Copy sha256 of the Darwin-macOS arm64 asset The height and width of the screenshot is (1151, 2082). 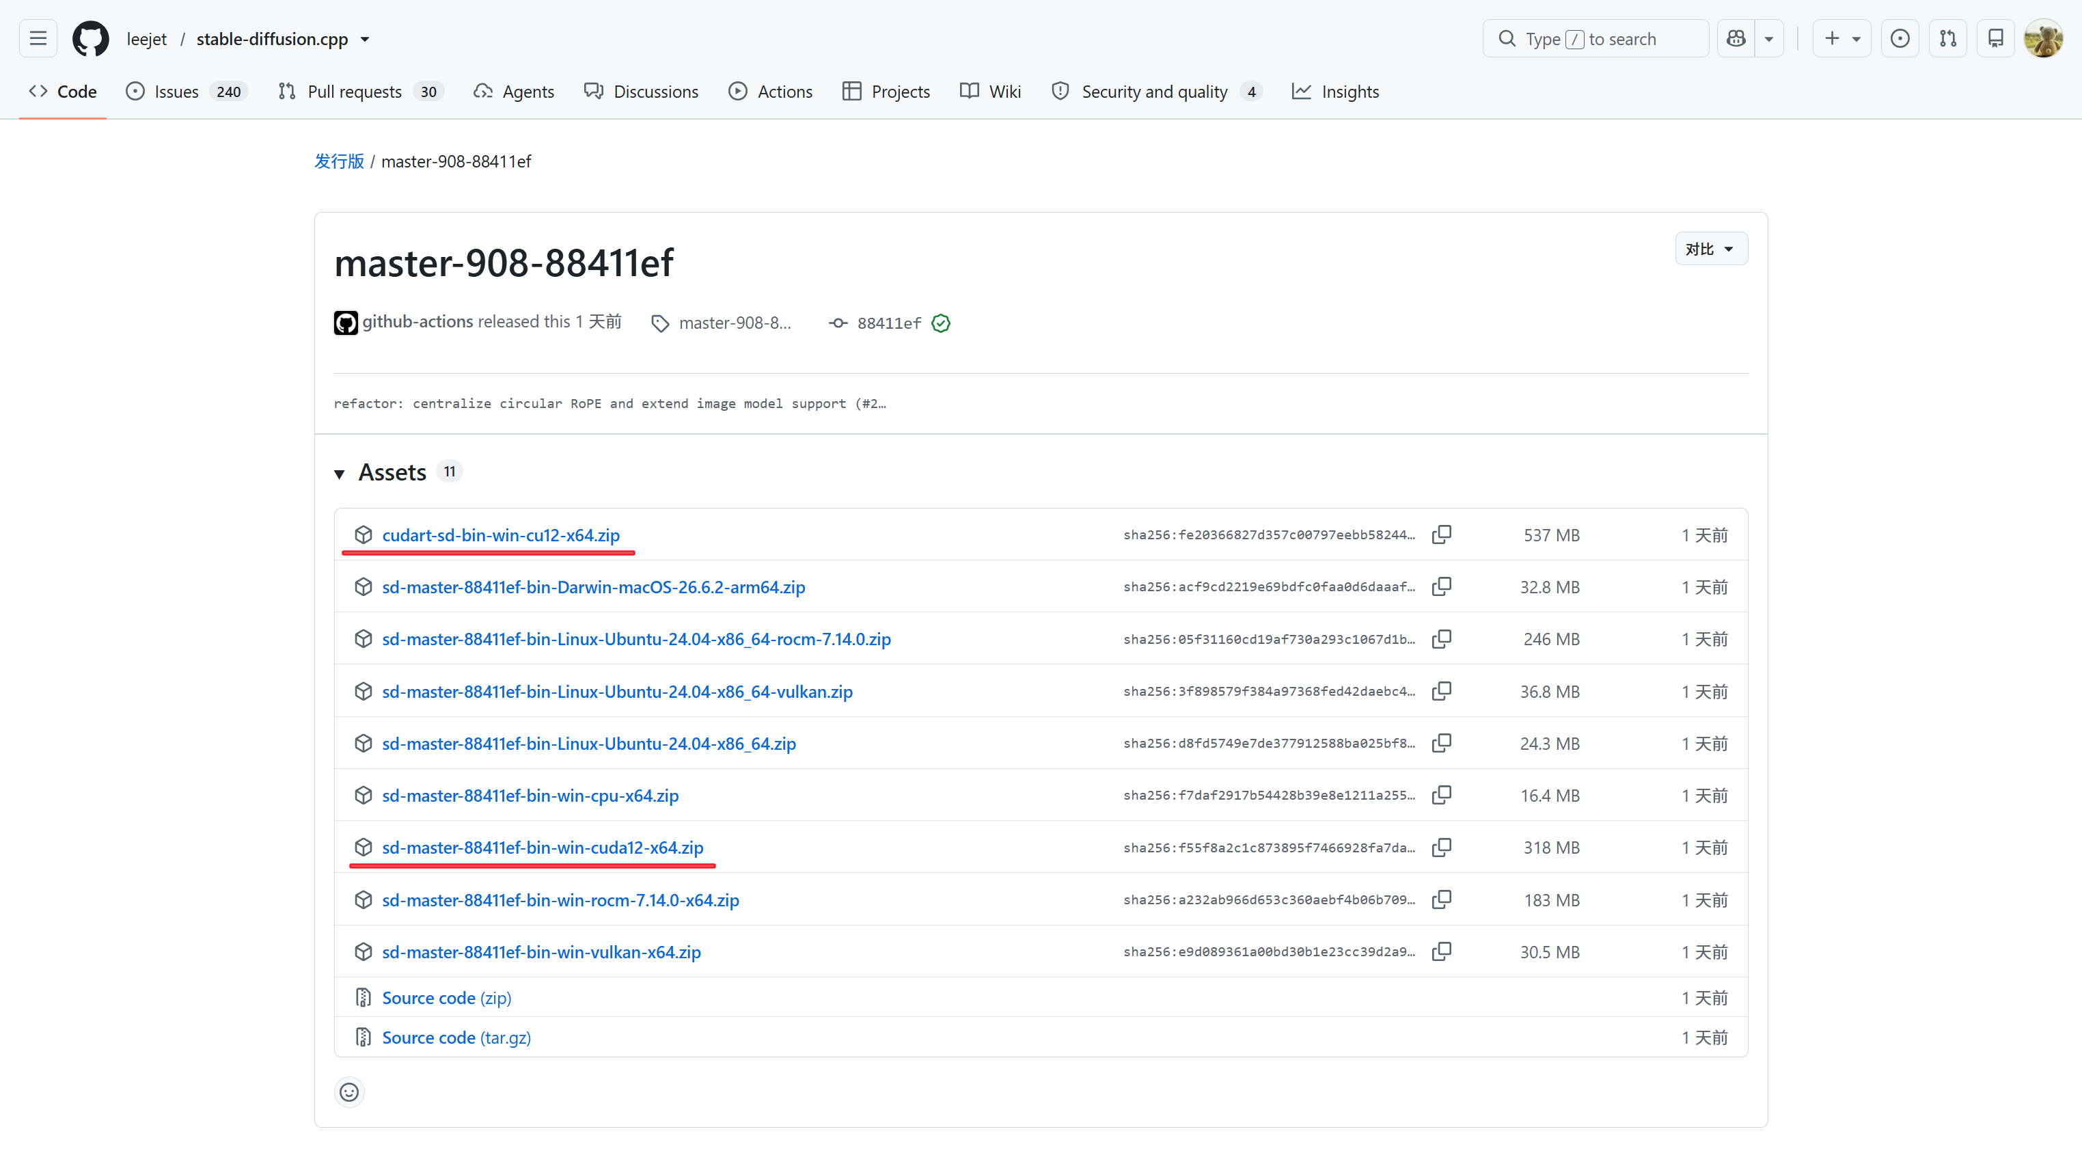click(1442, 586)
